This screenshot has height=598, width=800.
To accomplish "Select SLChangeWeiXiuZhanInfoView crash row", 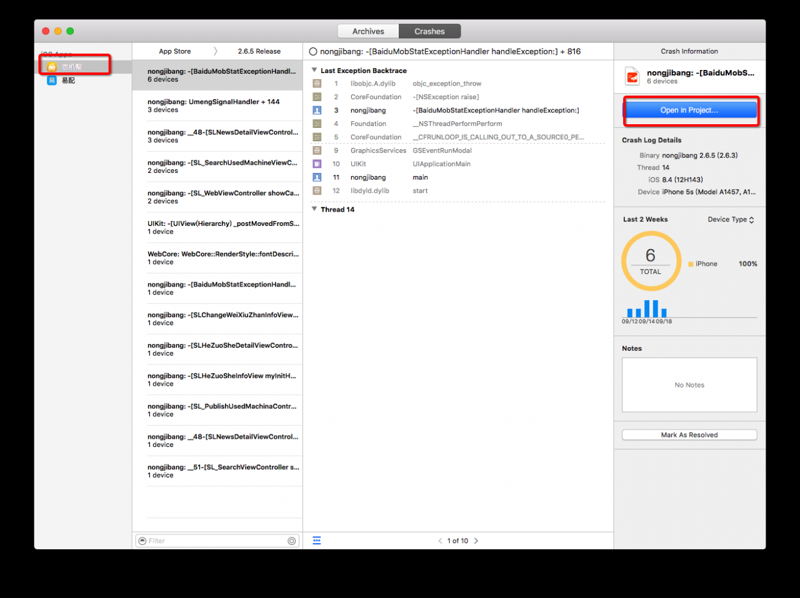I will (x=217, y=319).
